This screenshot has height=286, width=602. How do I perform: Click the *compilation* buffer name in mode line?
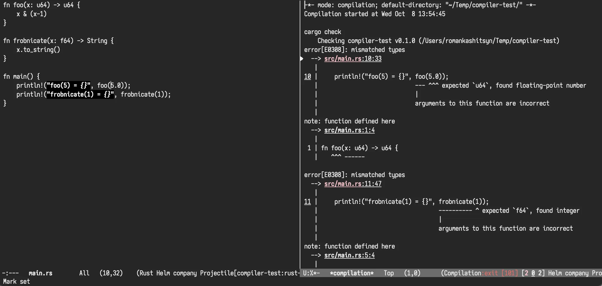[352, 273]
